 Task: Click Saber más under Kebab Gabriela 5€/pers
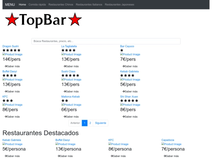tap(130, 91)
